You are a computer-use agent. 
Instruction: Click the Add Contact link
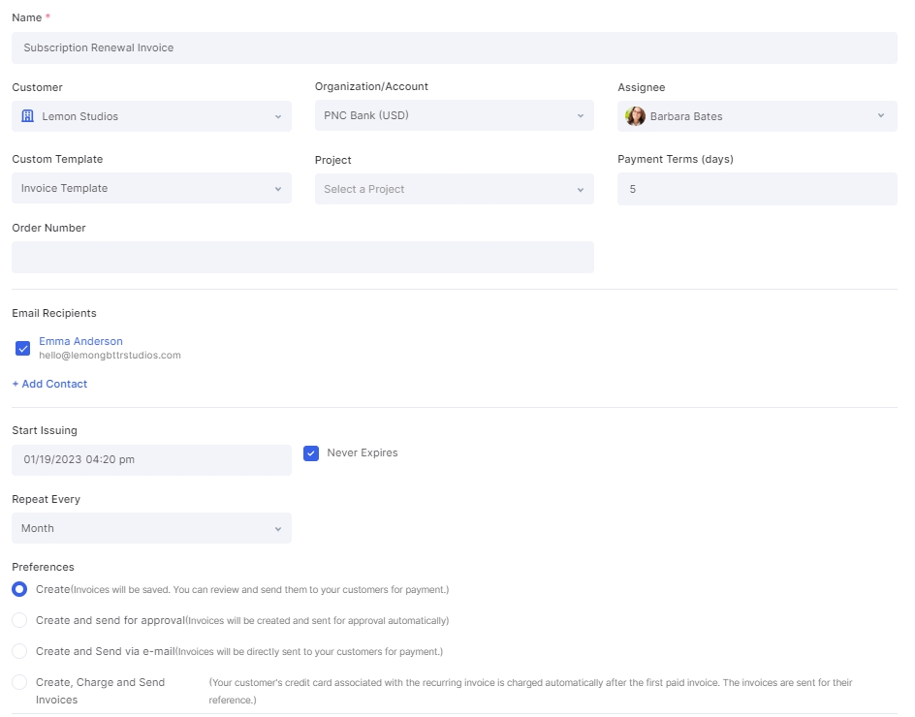point(49,384)
